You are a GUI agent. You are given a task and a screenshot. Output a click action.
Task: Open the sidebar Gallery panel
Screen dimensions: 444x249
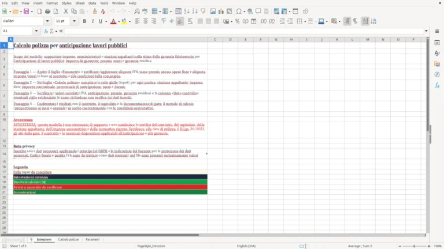pos(437,64)
